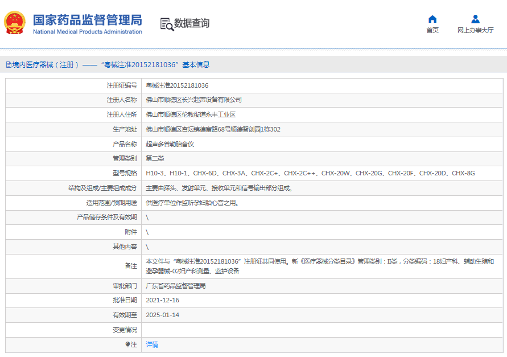Click the 网上办事大厅 label
This screenshot has width=507, height=357.
pyautogui.click(x=475, y=30)
